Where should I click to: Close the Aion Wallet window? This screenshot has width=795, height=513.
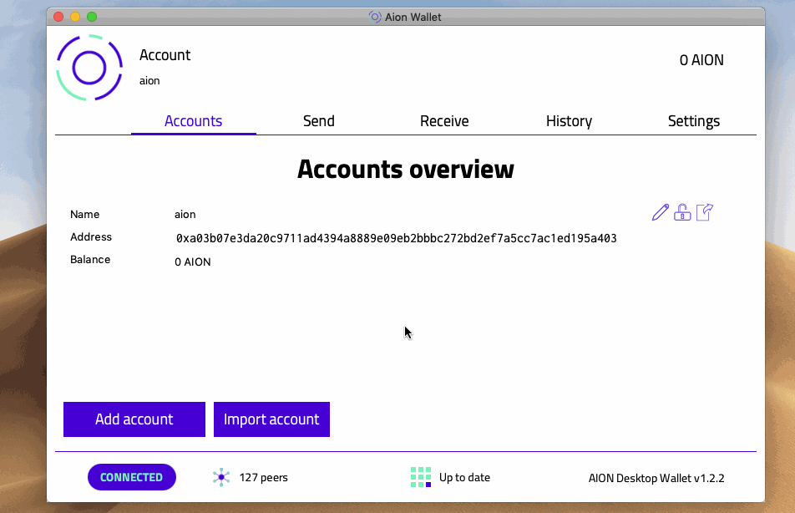58,17
